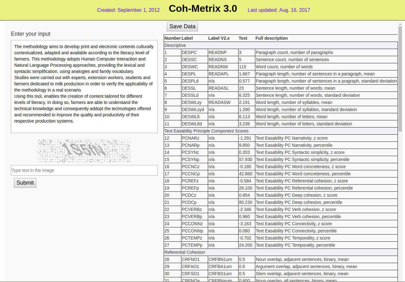Click the Descriptive section header row
Screen dimensions: 405x282
[x=281, y=45]
